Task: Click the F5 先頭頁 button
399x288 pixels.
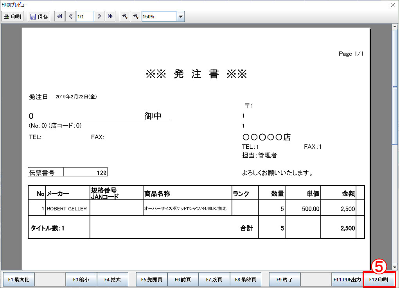Action: [x=152, y=280]
